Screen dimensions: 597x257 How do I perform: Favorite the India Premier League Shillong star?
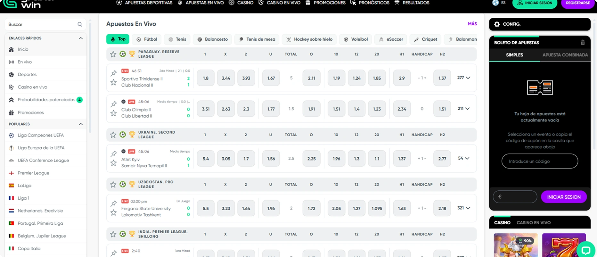pos(113,234)
